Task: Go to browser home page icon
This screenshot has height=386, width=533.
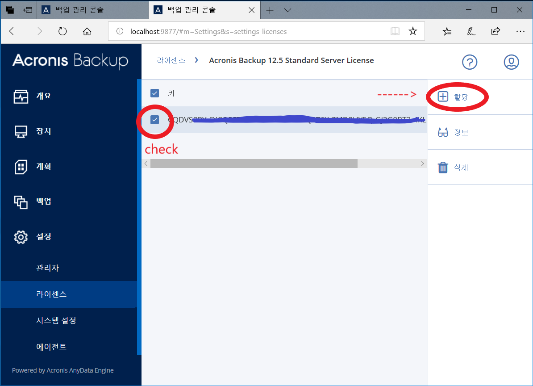Action: (x=87, y=31)
